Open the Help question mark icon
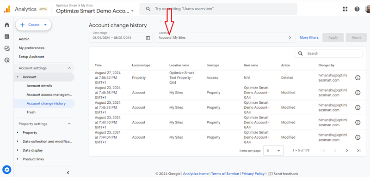This screenshot has width=370, height=177. click(357, 9)
